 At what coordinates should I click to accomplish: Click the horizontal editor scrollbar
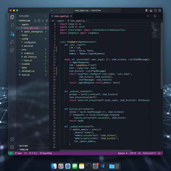[96, 150]
